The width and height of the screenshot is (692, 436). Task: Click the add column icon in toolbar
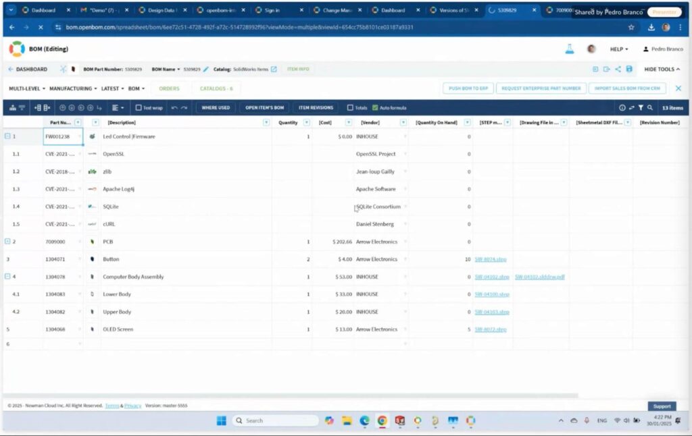[x=38, y=107]
